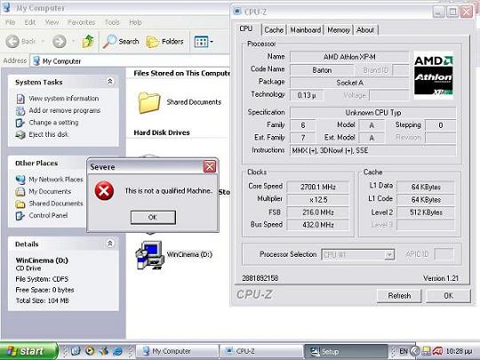Click the Start button
This screenshot has height=360, width=480.
click(x=28, y=351)
